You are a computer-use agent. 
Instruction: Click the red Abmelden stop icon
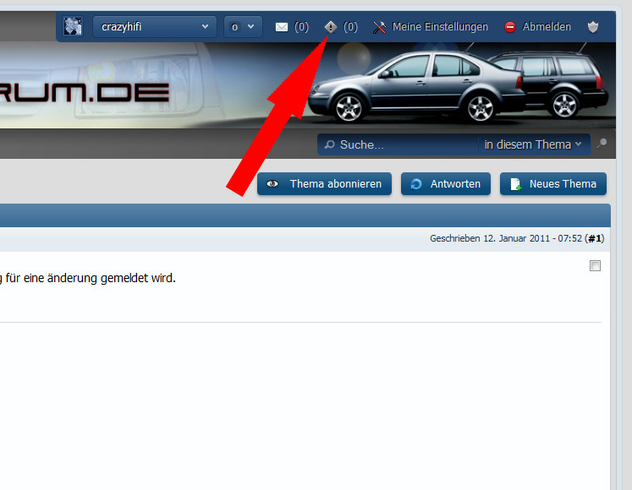coord(510,27)
